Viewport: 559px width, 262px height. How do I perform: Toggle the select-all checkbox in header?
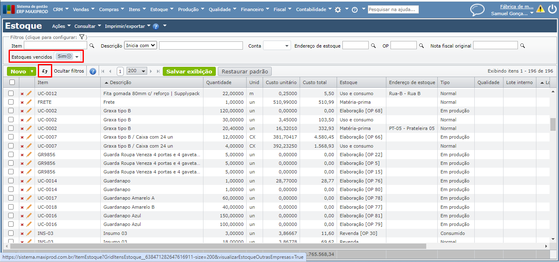pyautogui.click(x=12, y=82)
